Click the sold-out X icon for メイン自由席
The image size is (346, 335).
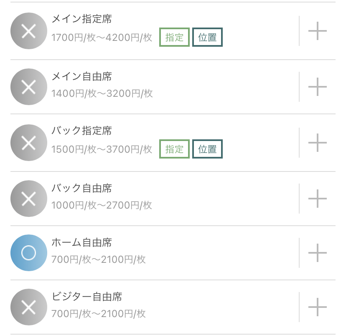[29, 87]
